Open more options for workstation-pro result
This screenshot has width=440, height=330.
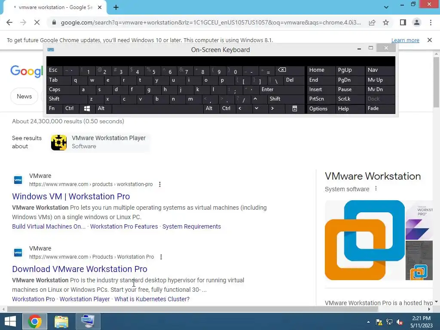click(x=160, y=184)
